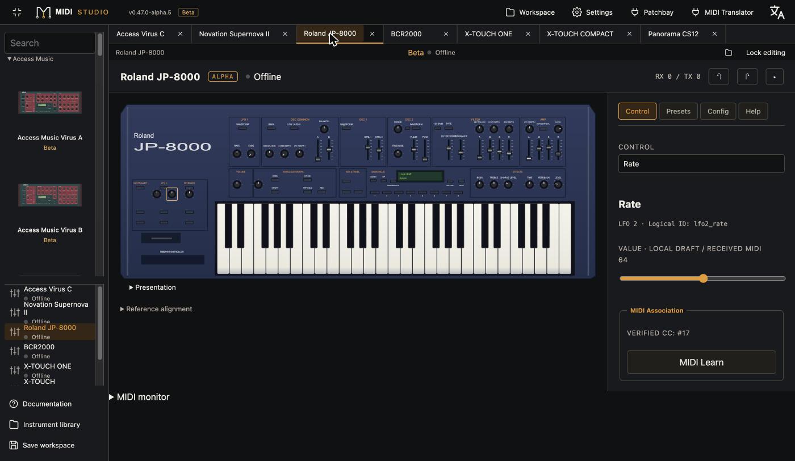Switch to the Novation Supernova II tab
The width and height of the screenshot is (795, 461).
pyautogui.click(x=234, y=34)
